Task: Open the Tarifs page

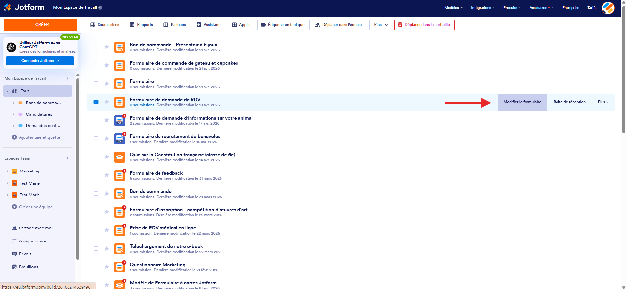Action: tap(592, 8)
